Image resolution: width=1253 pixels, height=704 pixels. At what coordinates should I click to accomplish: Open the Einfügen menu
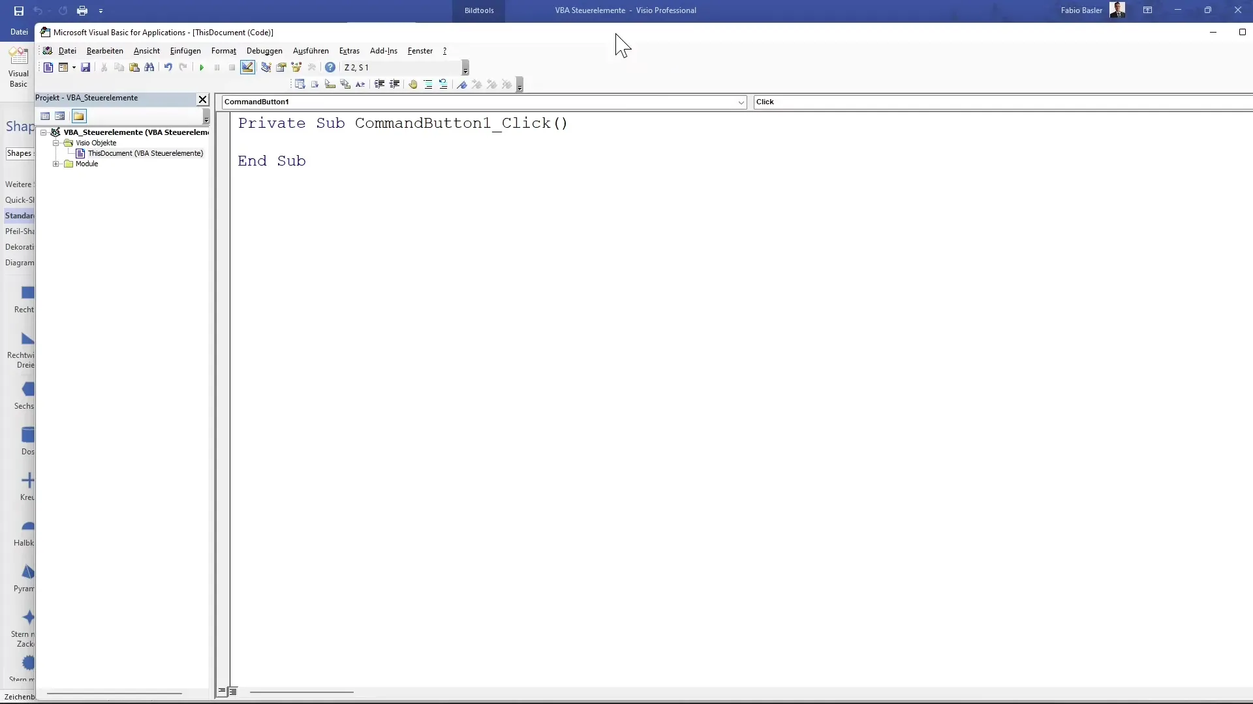185,50
